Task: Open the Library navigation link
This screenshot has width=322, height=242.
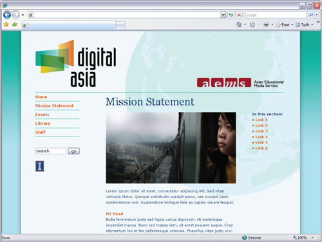Action: tap(43, 124)
